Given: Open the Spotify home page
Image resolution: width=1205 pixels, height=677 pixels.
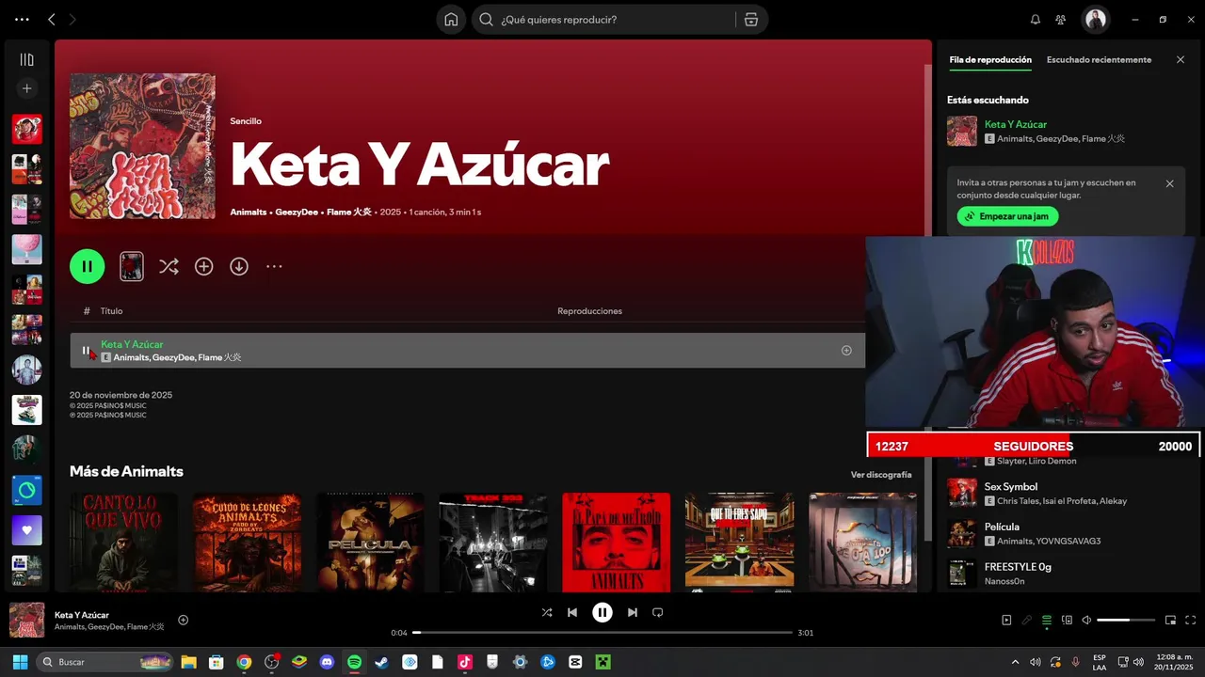Looking at the screenshot, I should coord(451,20).
